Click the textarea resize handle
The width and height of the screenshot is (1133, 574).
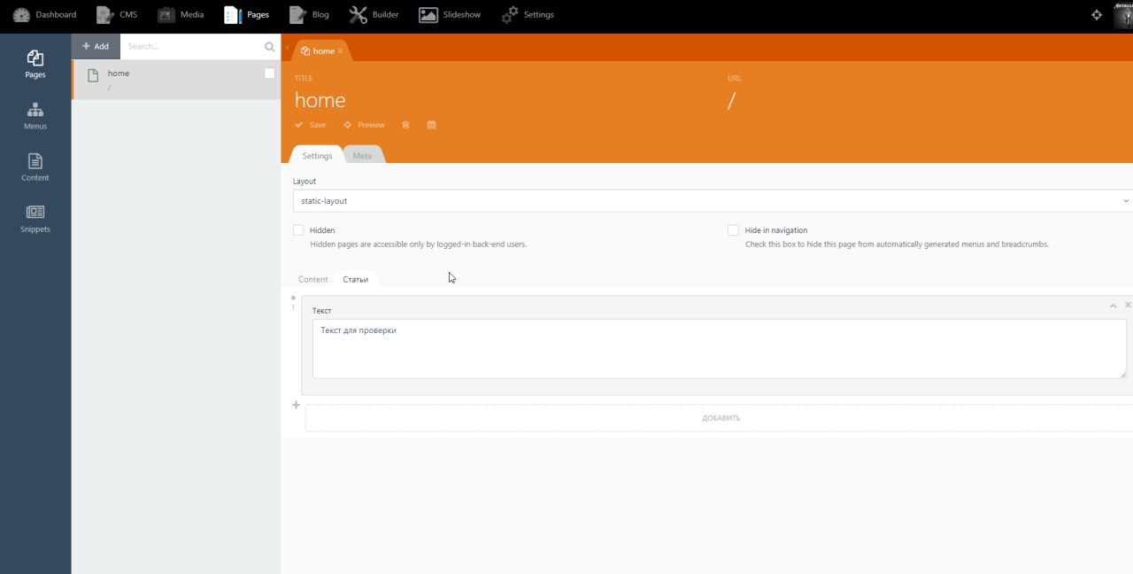click(x=1122, y=375)
